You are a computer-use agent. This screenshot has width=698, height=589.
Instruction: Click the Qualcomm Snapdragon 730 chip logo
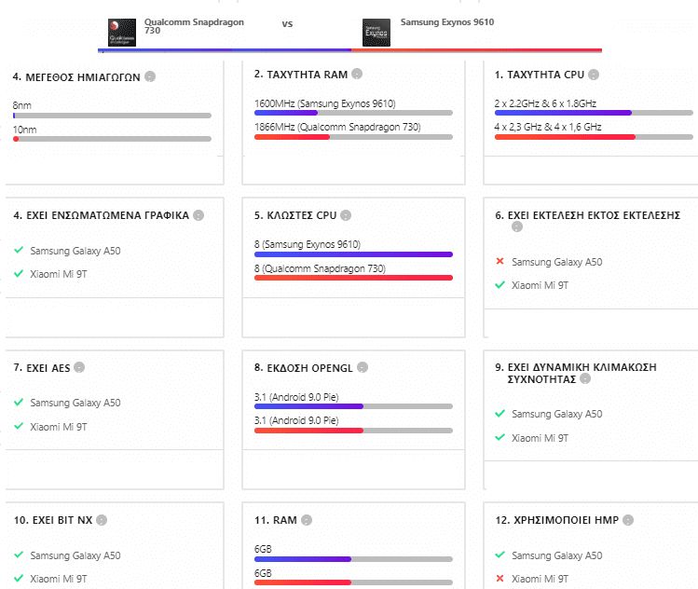[x=122, y=33]
